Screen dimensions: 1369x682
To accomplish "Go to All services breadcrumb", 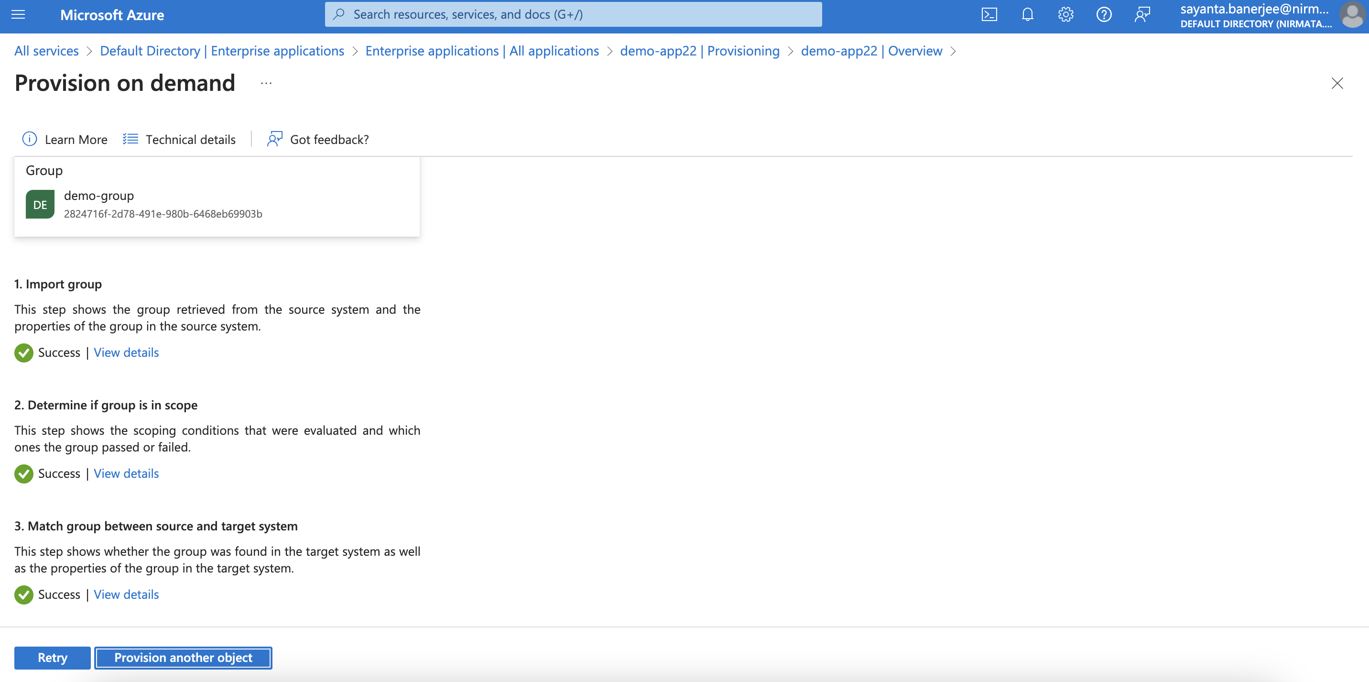I will (46, 51).
